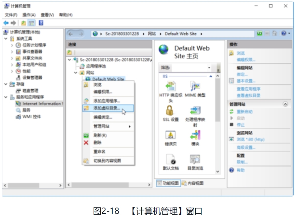296x218 pixels.
Task: Click the 高级设置 link
Action: 246,147
